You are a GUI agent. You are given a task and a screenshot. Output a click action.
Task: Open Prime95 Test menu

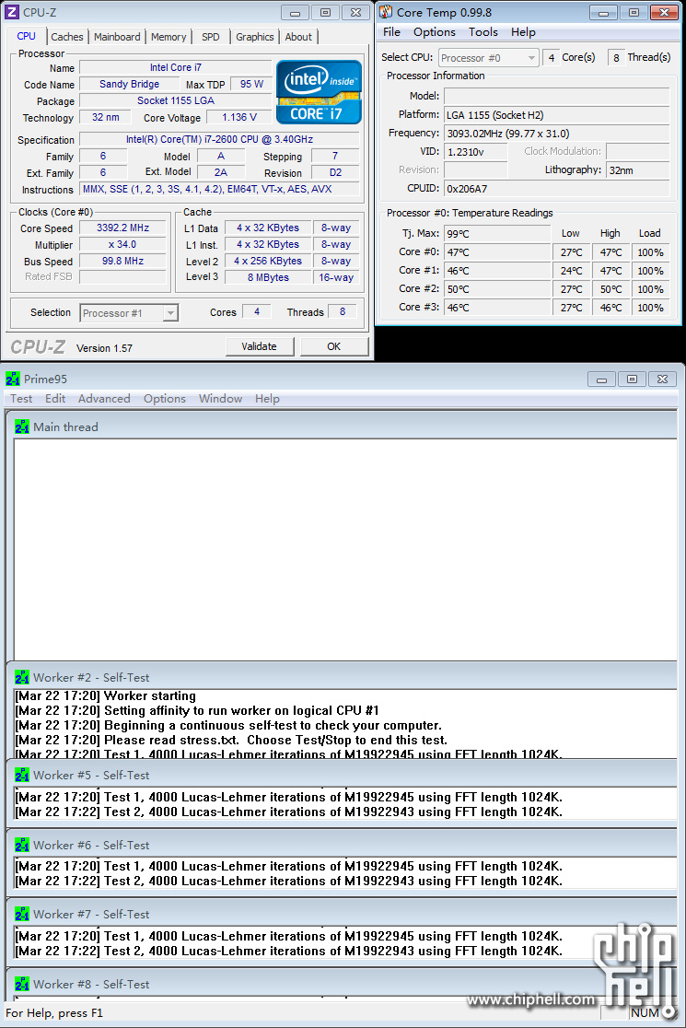(21, 399)
